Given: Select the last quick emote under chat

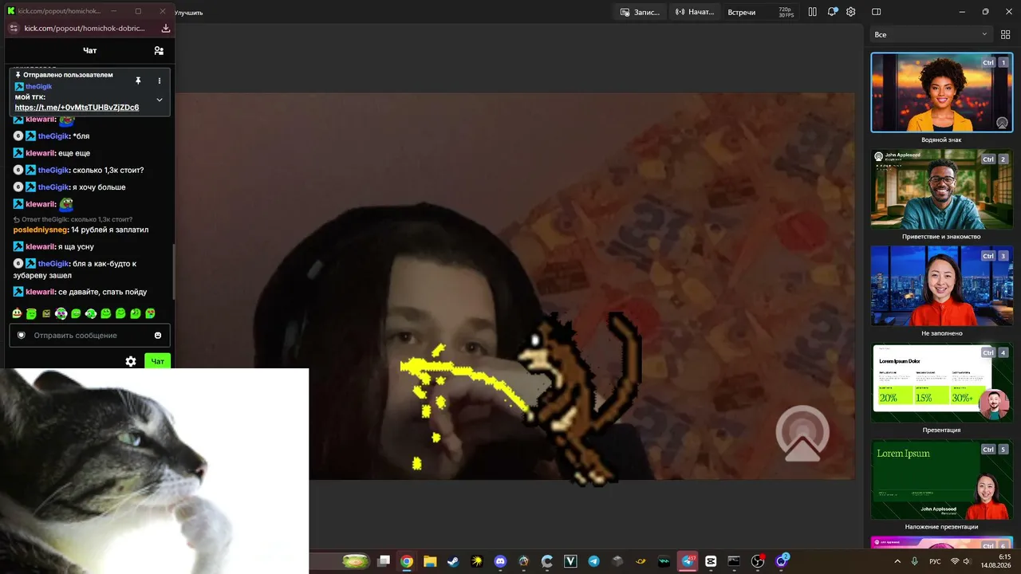Looking at the screenshot, I should point(150,314).
